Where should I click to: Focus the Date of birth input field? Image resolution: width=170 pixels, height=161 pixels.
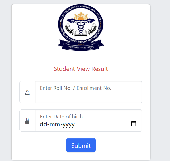click(89, 121)
